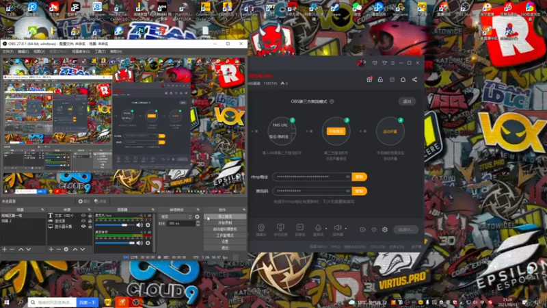Screen dimensions: 547x308
Task: Select the 多媒体 multimedia icon
Action: coord(299,227)
